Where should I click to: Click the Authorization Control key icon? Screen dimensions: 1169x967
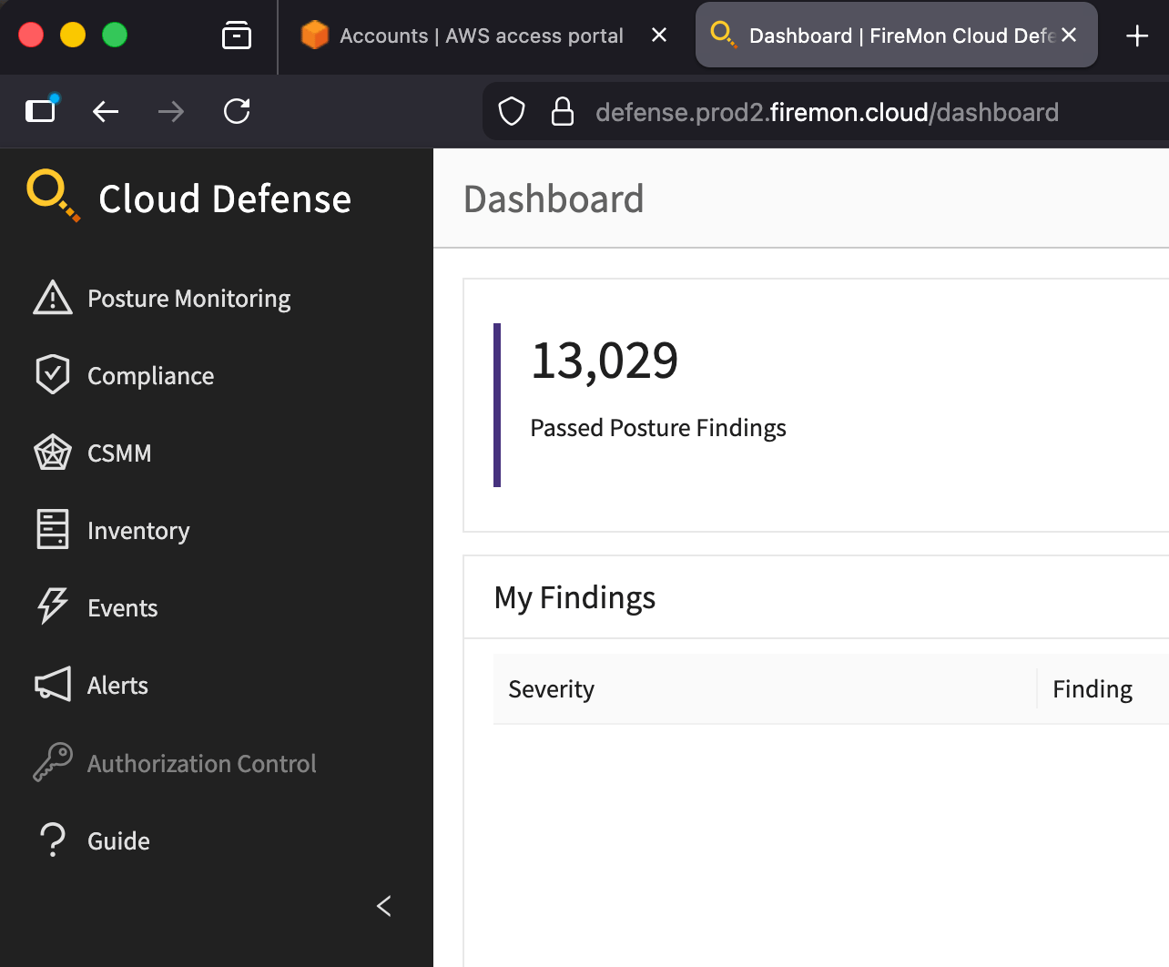(x=53, y=763)
